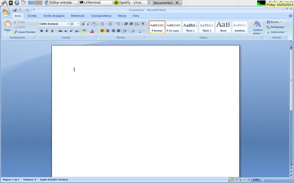Apply the Título 2 style
This screenshot has height=183, width=294.
207,27
